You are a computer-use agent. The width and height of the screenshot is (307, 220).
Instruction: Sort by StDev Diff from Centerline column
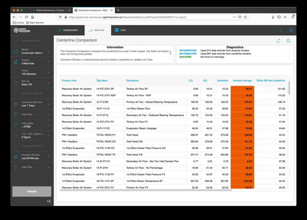(271, 81)
